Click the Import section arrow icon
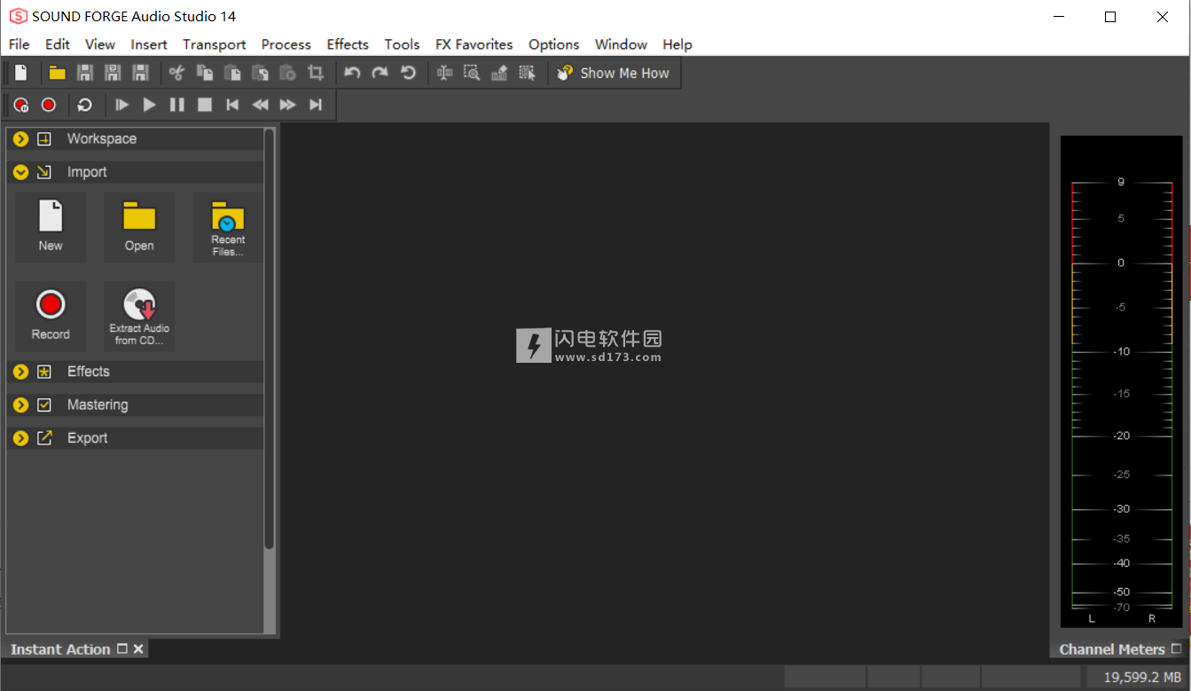 [x=44, y=172]
